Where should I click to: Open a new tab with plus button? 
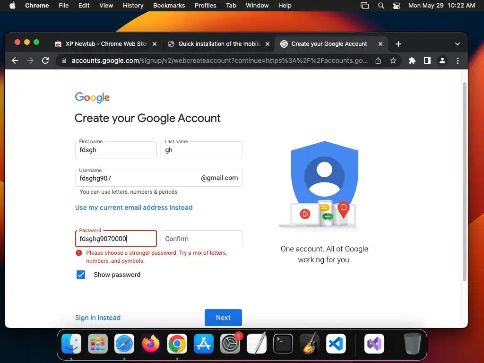(x=398, y=44)
